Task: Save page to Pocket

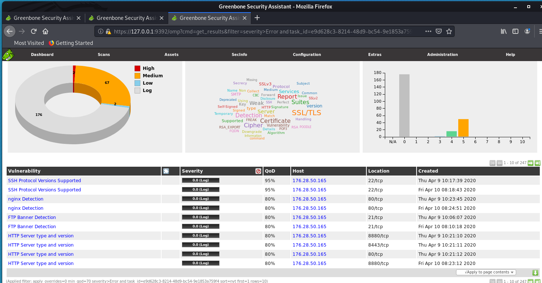Action: click(x=439, y=31)
